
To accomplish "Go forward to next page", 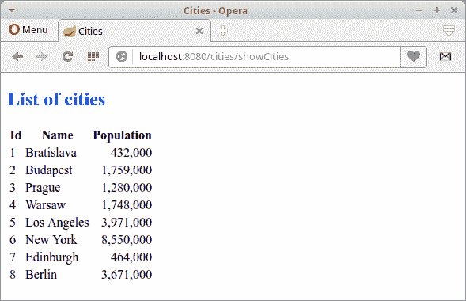I will pyautogui.click(x=42, y=56).
